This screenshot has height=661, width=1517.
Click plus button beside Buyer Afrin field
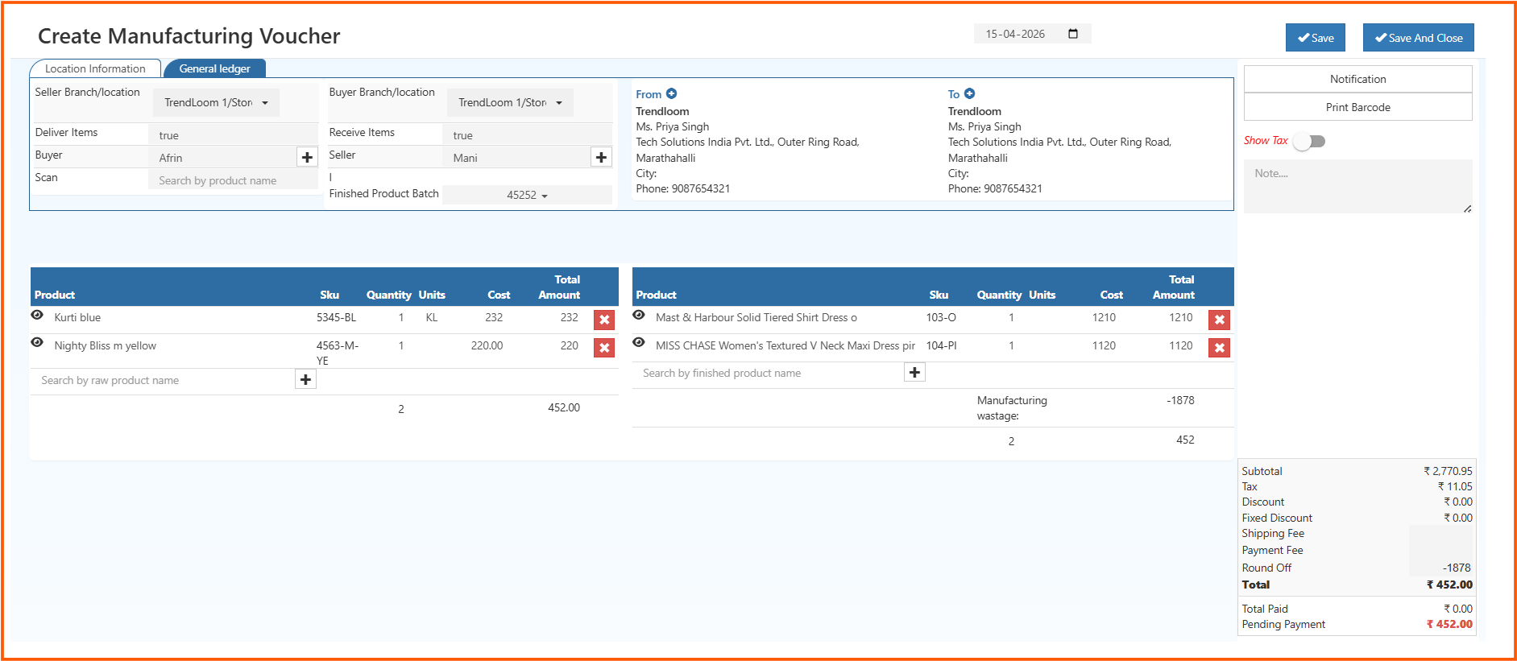pos(307,158)
